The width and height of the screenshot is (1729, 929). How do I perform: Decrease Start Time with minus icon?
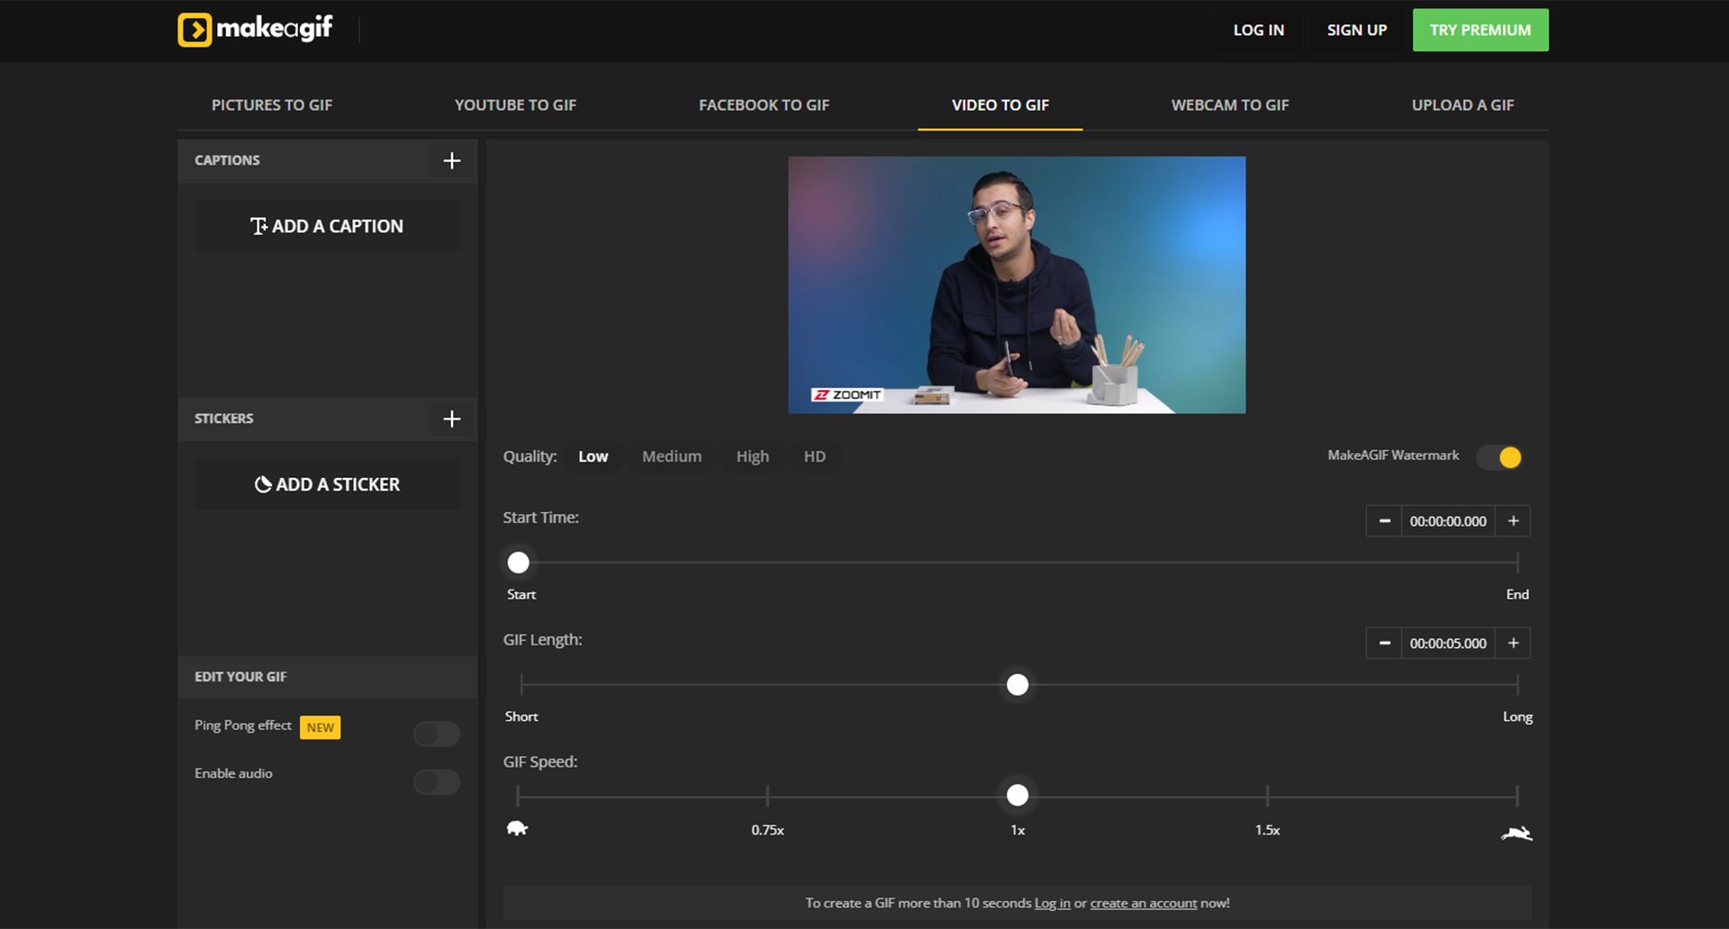(1384, 521)
